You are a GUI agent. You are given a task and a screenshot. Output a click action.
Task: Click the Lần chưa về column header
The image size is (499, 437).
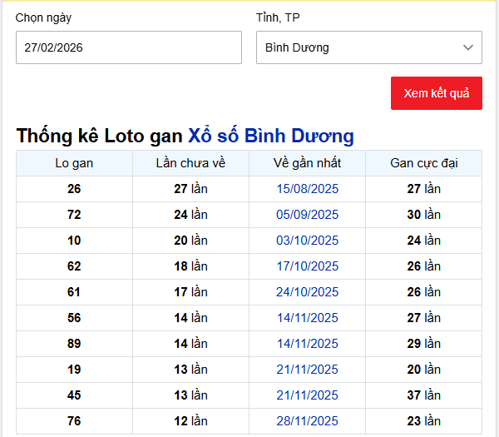pyautogui.click(x=190, y=163)
